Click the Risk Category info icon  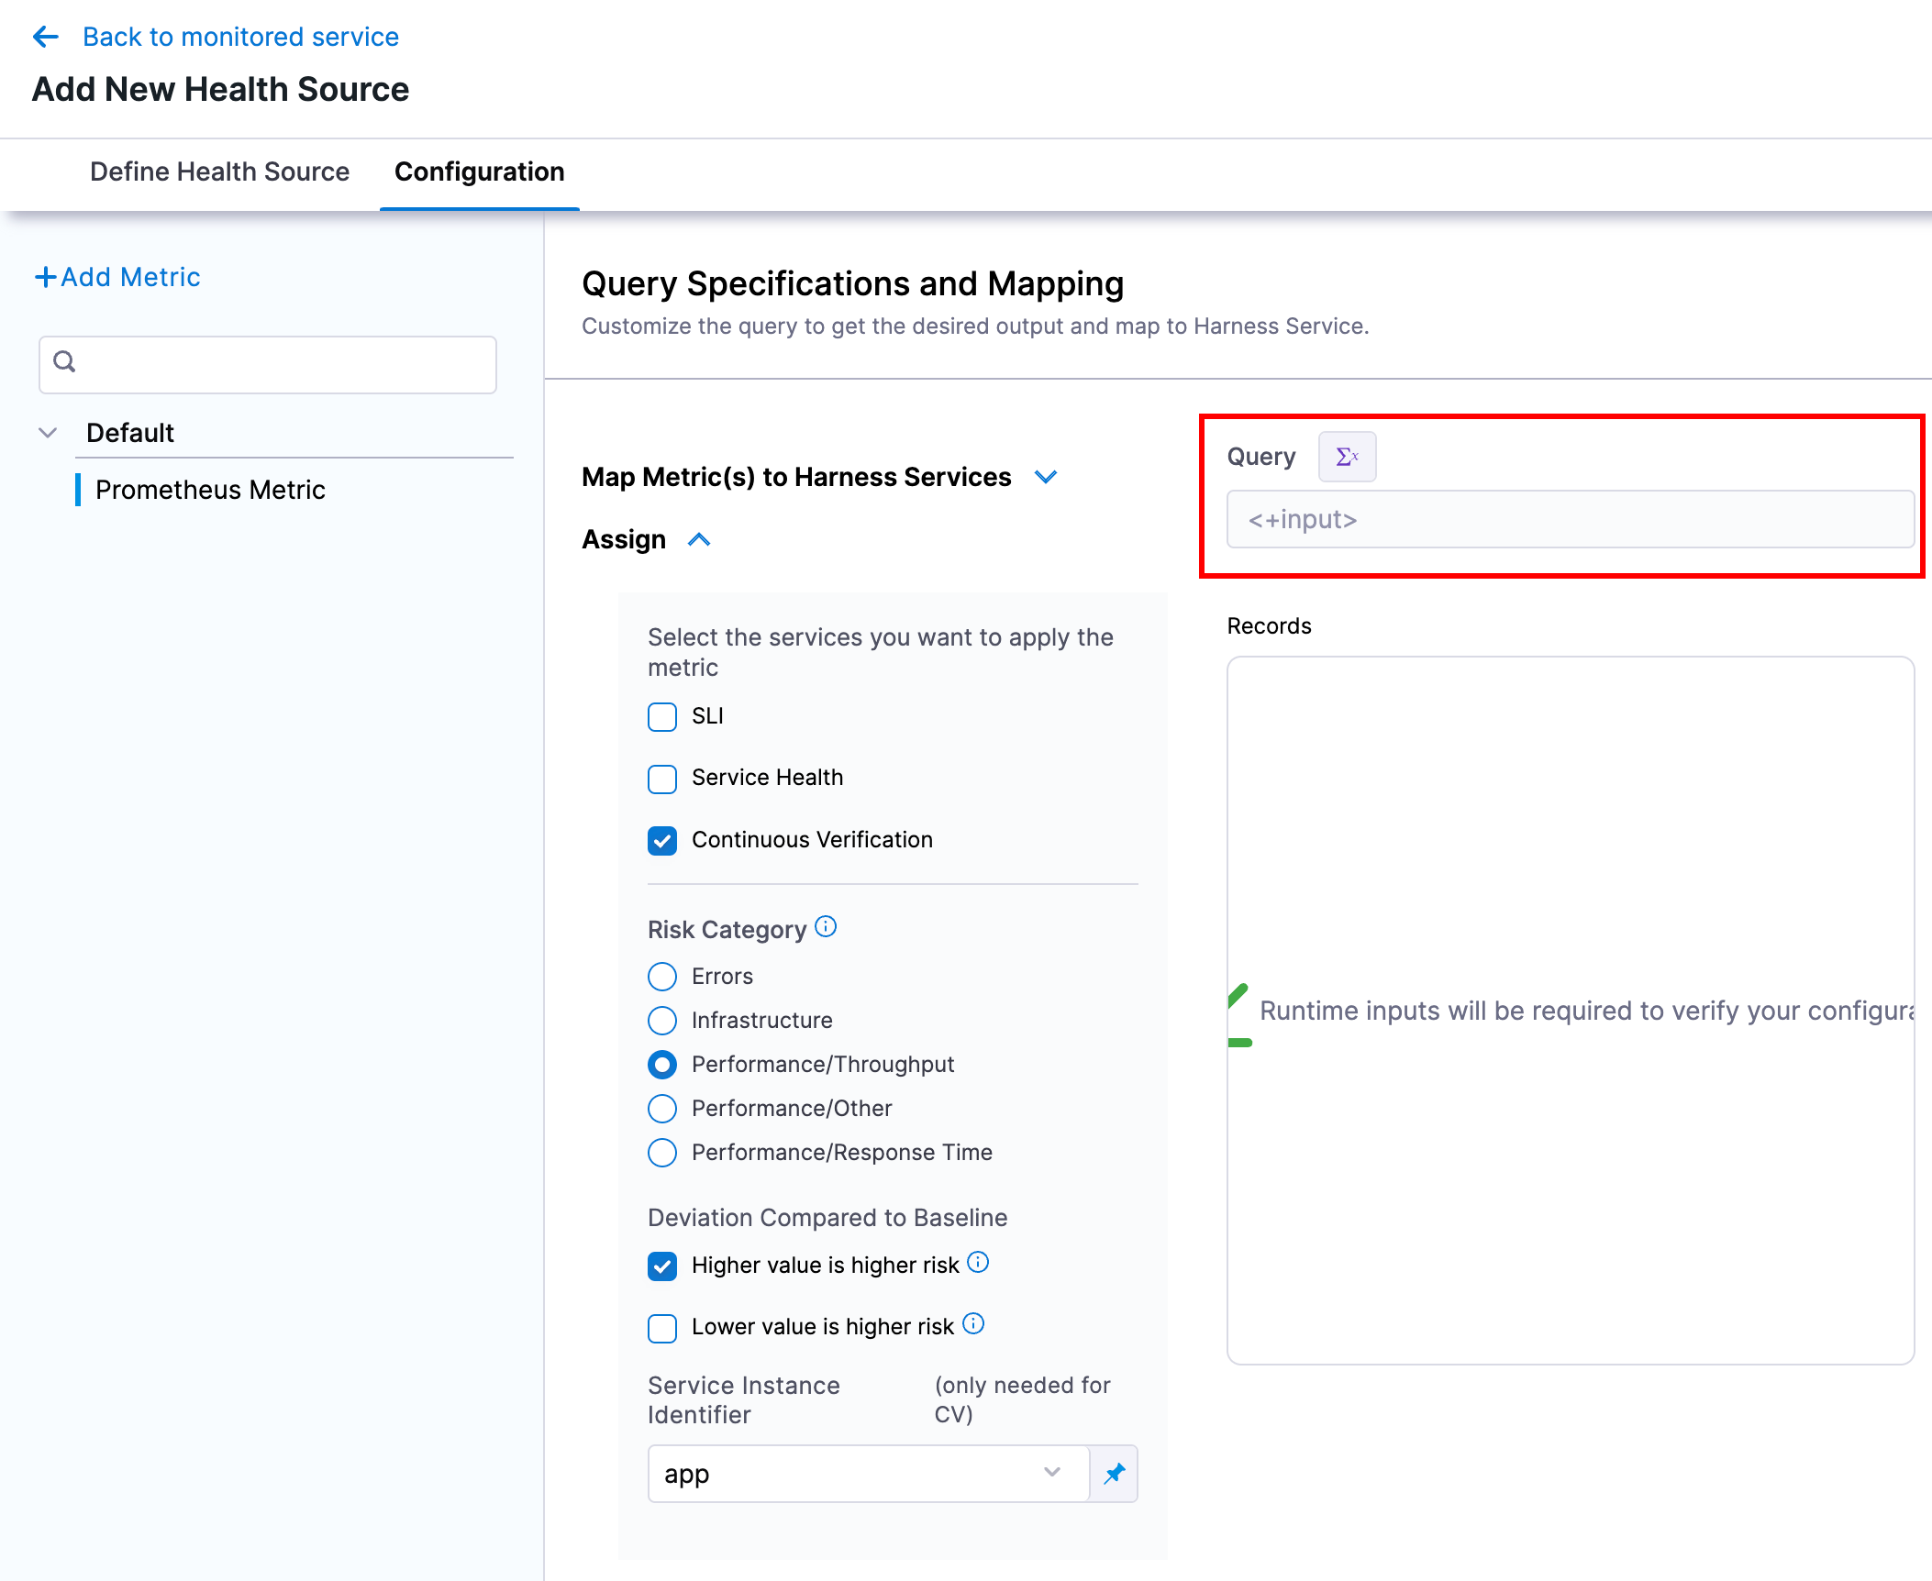tap(826, 927)
